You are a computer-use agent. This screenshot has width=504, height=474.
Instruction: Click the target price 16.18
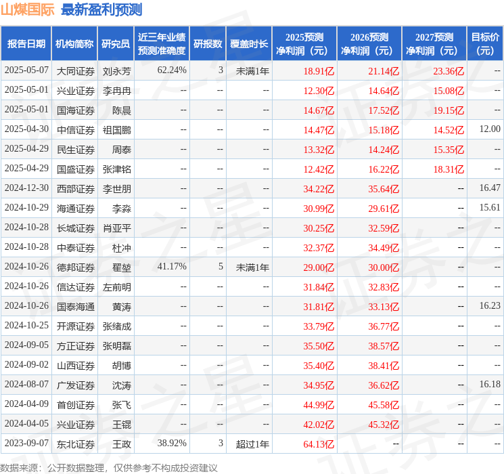490,384
